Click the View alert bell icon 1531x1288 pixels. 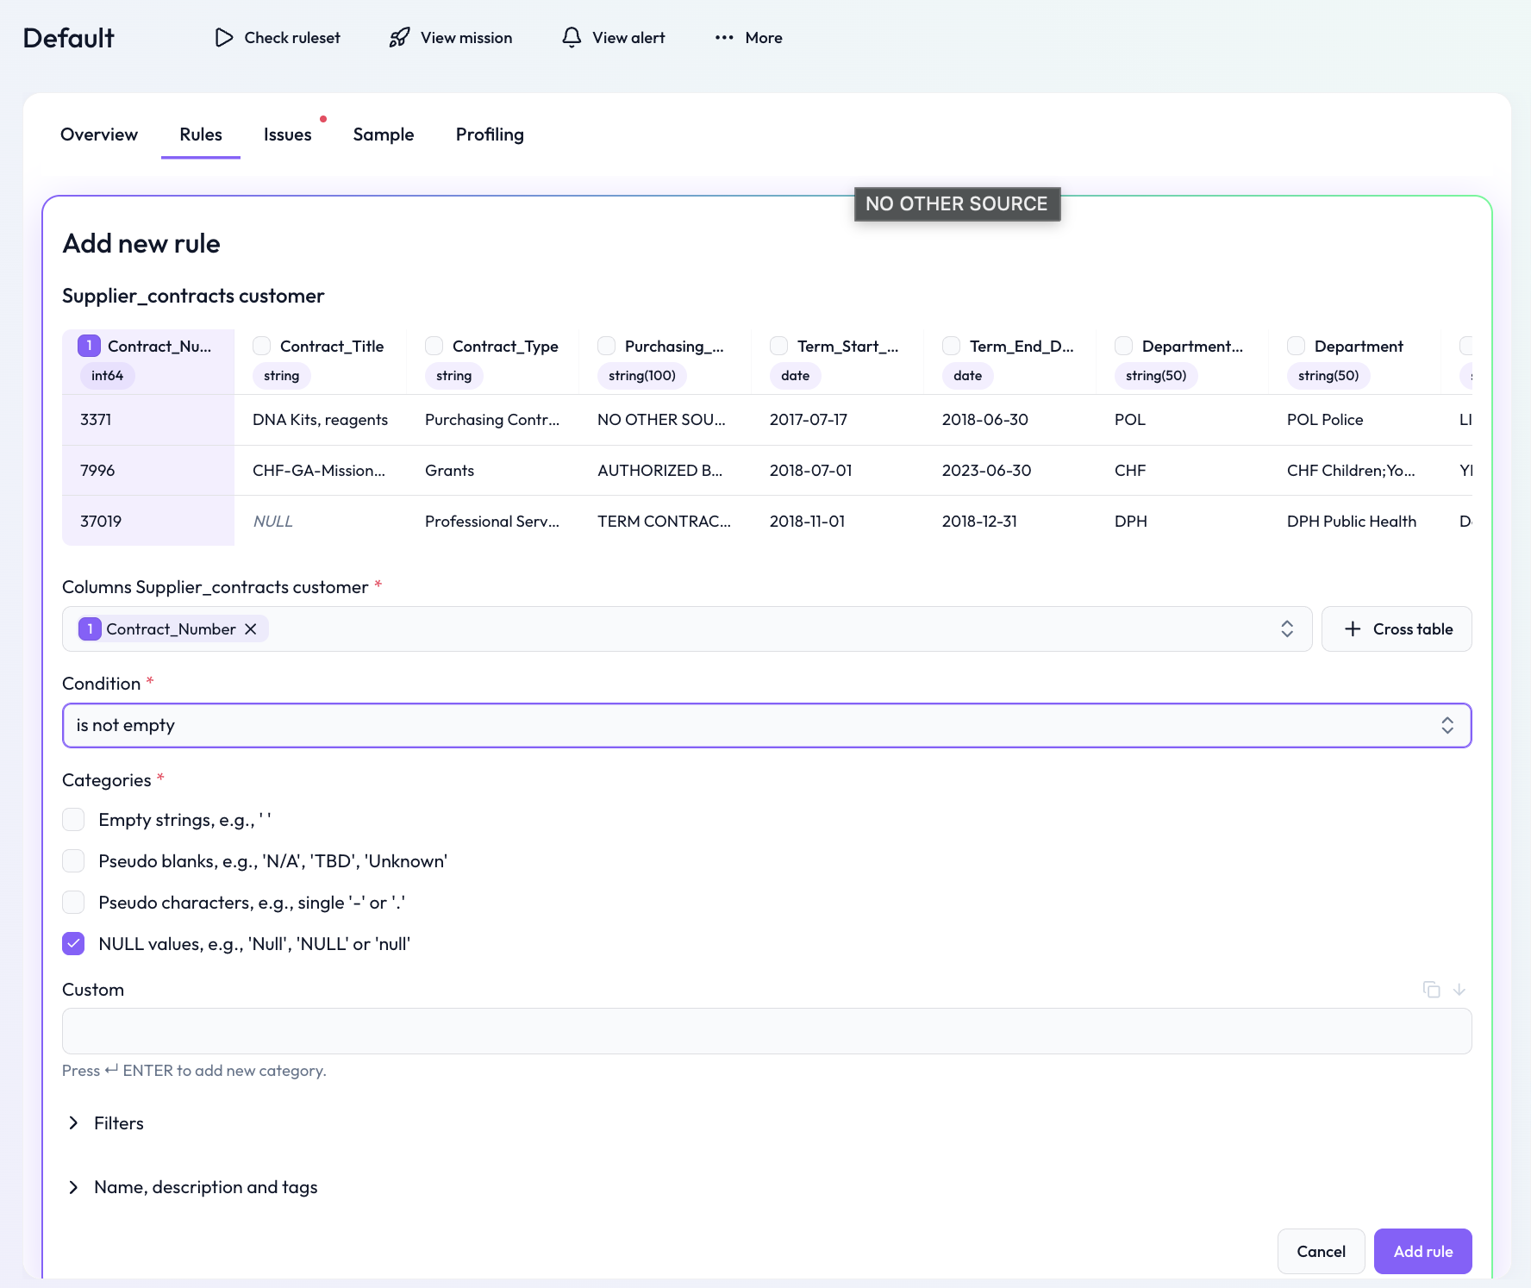click(x=572, y=38)
